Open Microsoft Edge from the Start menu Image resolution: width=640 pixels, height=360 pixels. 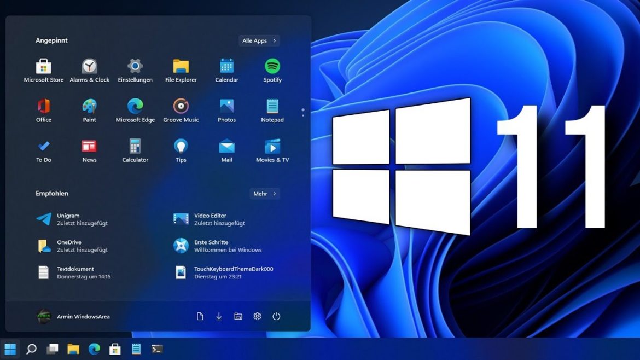[135, 109]
